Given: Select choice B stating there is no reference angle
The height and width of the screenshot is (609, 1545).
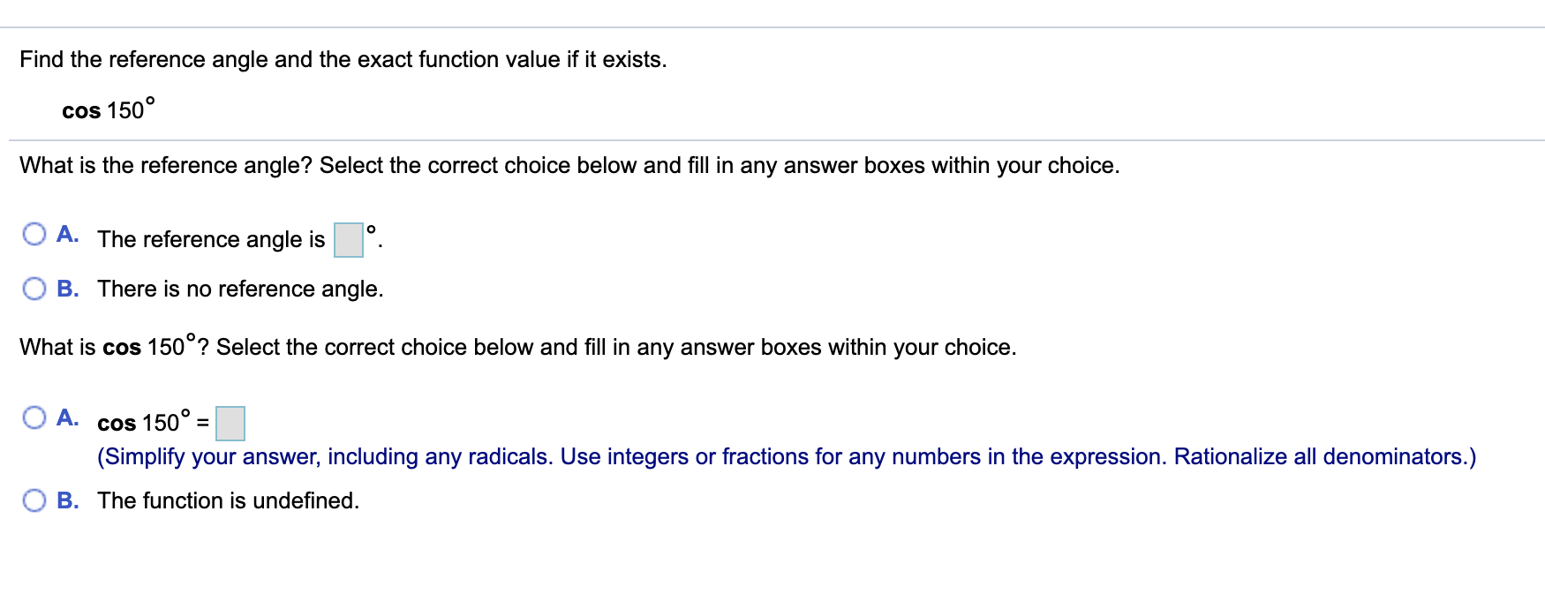Looking at the screenshot, I should click(34, 288).
